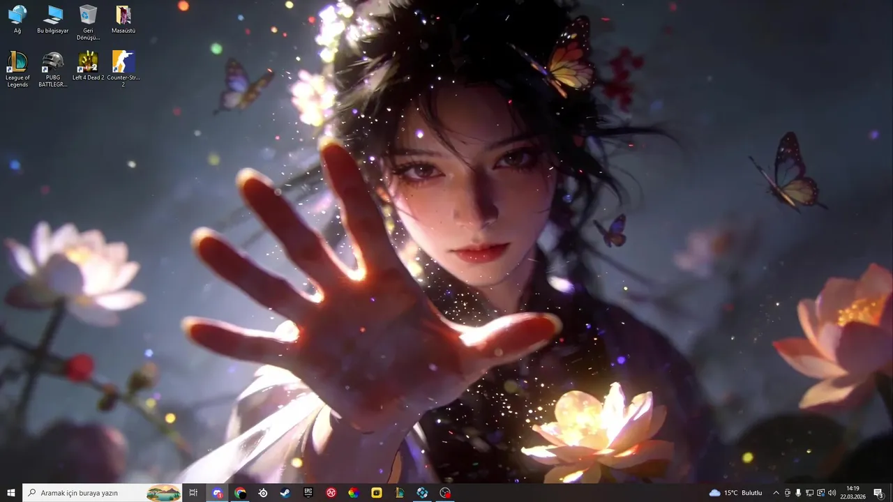Select the Counter-Strike 2 shortcut
The width and height of the screenshot is (893, 502).
(123, 69)
